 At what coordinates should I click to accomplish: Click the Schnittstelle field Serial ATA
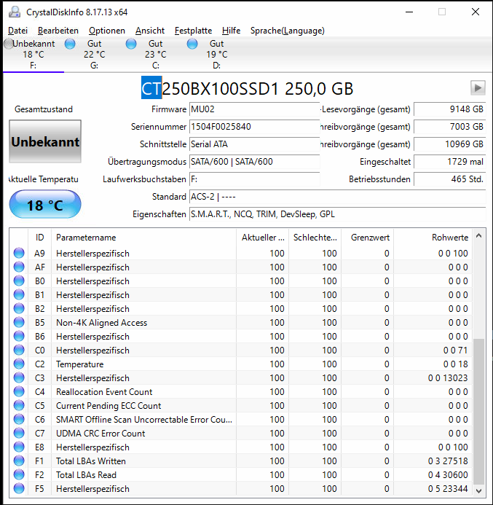click(x=255, y=144)
